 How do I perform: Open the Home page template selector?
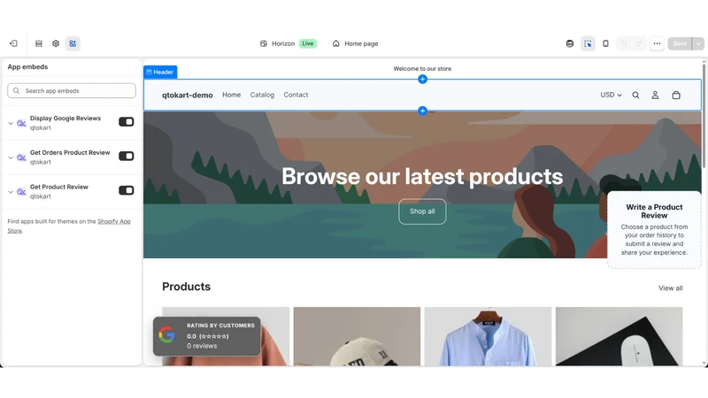click(356, 43)
